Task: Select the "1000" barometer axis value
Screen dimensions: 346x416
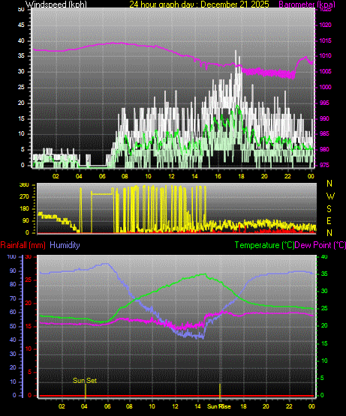Action: tap(325, 87)
